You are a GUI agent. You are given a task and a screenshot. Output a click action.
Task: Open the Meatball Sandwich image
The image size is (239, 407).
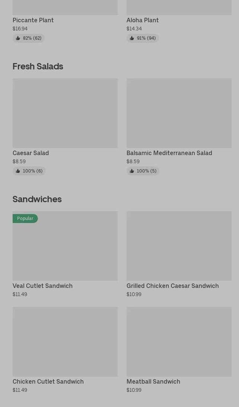tap(179, 342)
